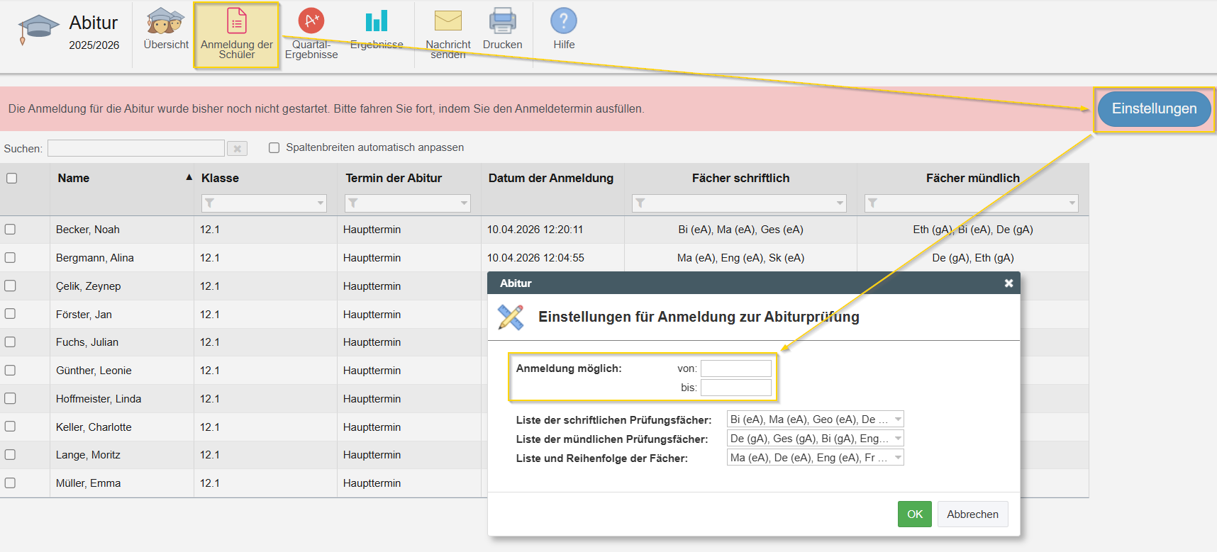Click the 'von' date input field

(735, 368)
